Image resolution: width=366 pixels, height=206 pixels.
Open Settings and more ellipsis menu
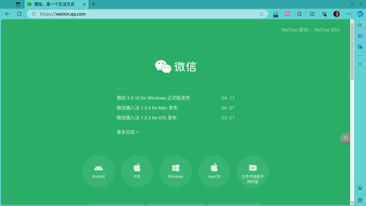tap(349, 14)
